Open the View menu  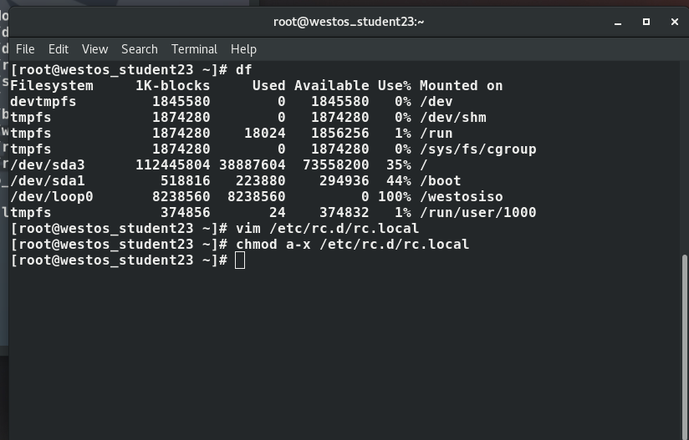pyautogui.click(x=95, y=49)
